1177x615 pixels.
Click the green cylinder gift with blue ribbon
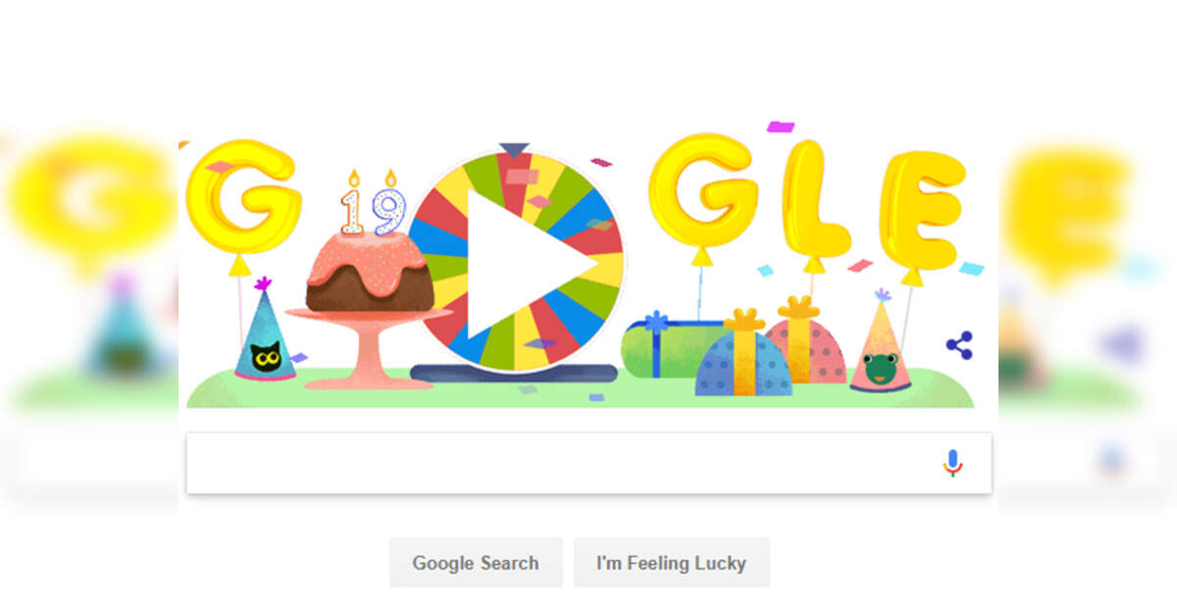click(x=672, y=347)
